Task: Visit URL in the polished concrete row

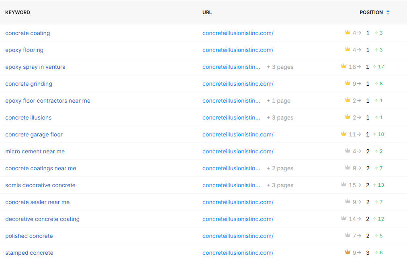Action: pos(238,236)
